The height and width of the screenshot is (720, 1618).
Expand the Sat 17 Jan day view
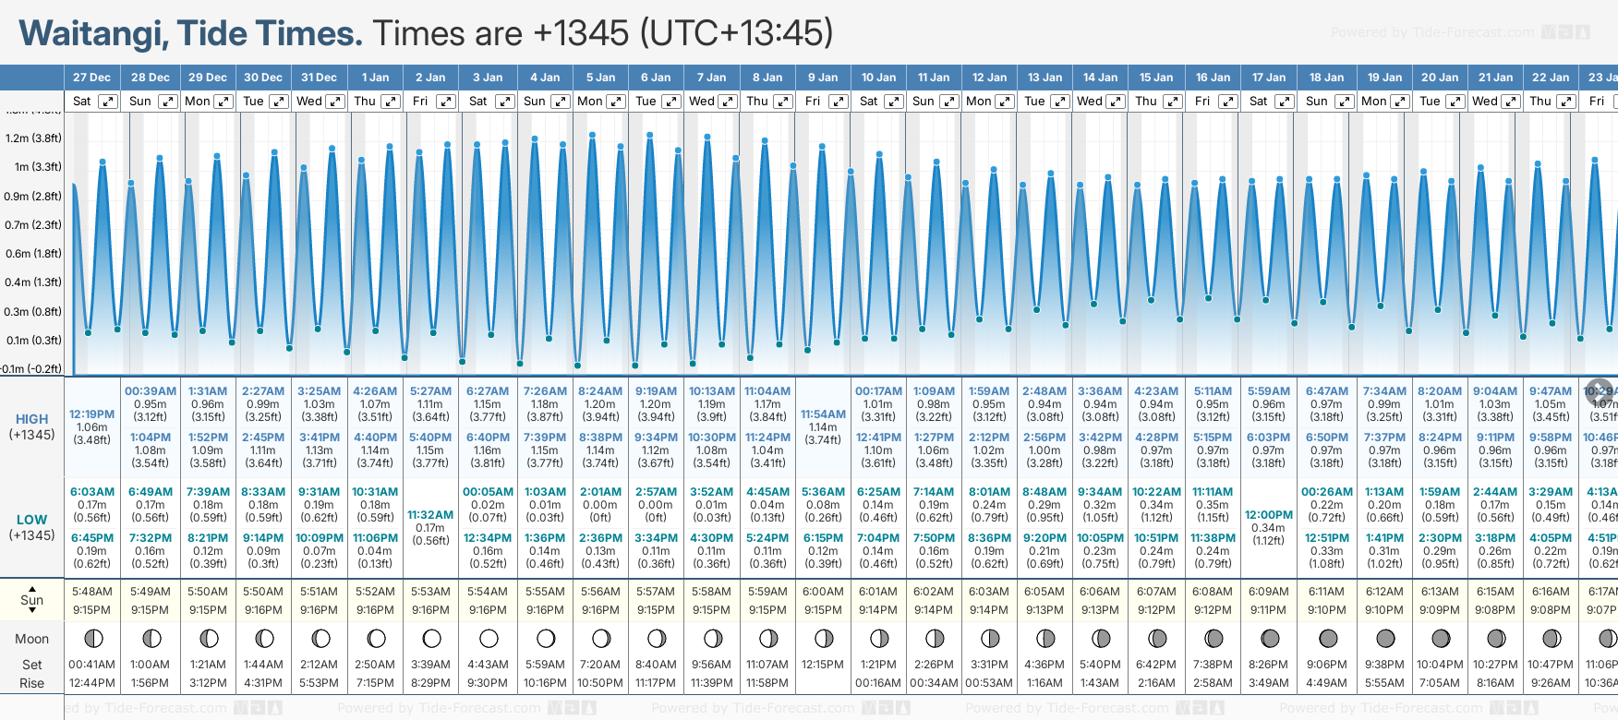tap(1284, 102)
